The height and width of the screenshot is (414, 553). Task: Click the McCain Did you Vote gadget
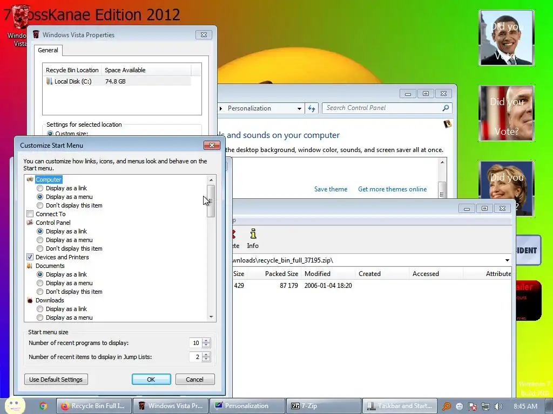[507, 113]
